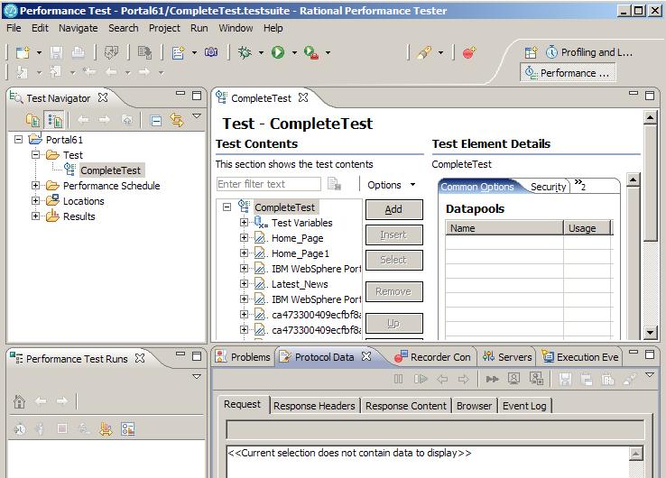Click Link with Editor icon in Test Navigator
This screenshot has height=478, width=666.
pyautogui.click(x=177, y=122)
